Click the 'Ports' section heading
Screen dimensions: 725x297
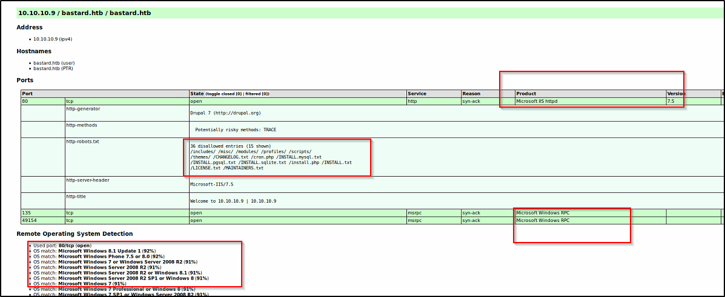pyautogui.click(x=25, y=80)
